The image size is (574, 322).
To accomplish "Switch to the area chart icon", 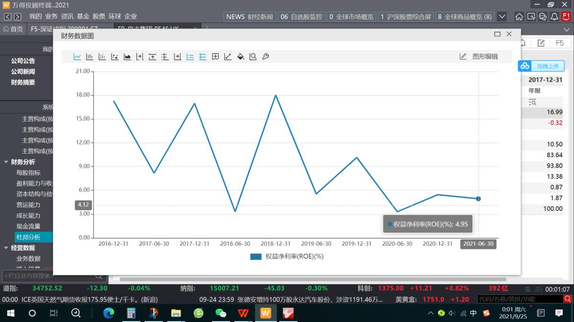I will coord(127,57).
